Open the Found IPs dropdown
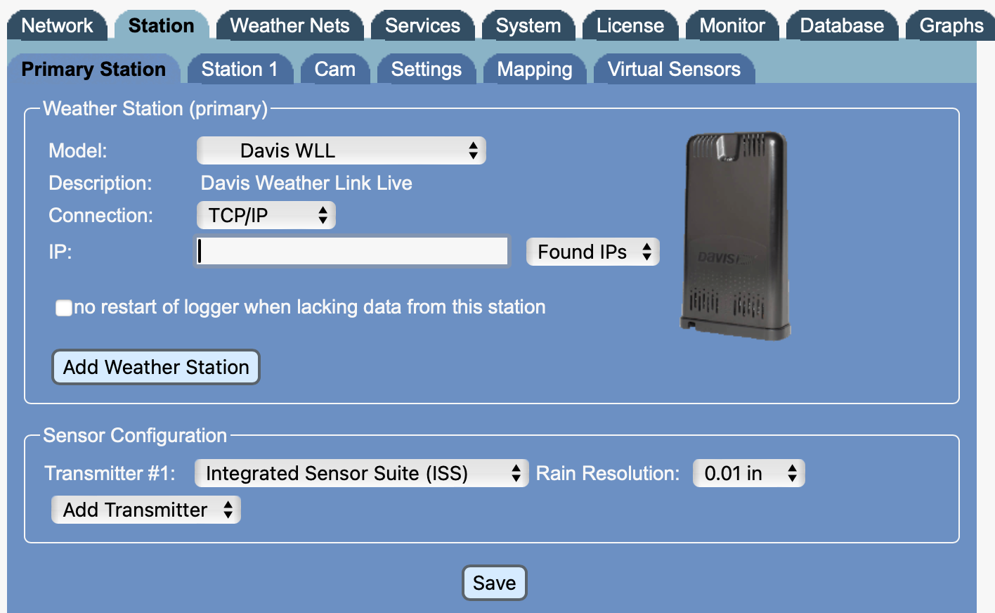This screenshot has height=613, width=995. (593, 252)
